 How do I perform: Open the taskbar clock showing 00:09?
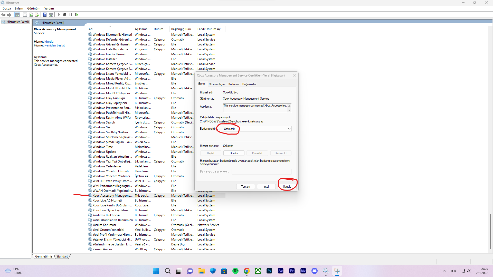[482, 271]
